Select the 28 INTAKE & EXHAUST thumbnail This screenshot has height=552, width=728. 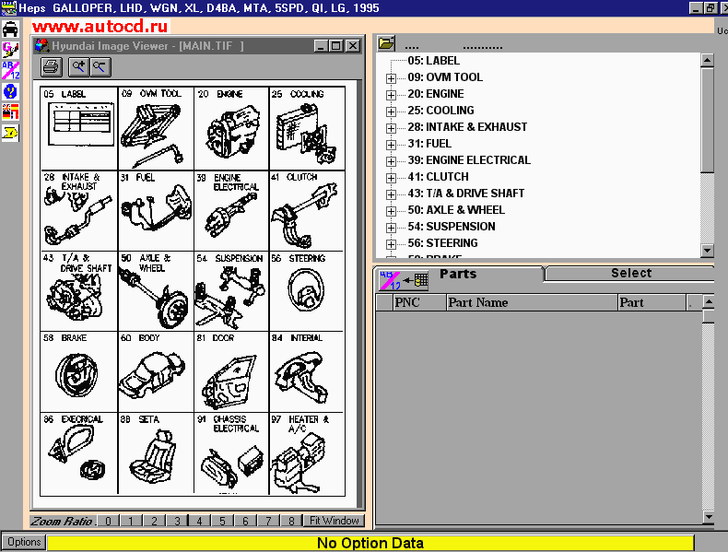pos(79,211)
